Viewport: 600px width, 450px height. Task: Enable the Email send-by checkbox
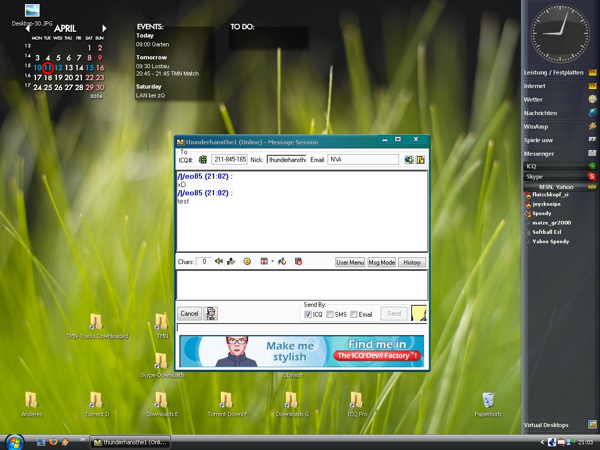point(354,314)
